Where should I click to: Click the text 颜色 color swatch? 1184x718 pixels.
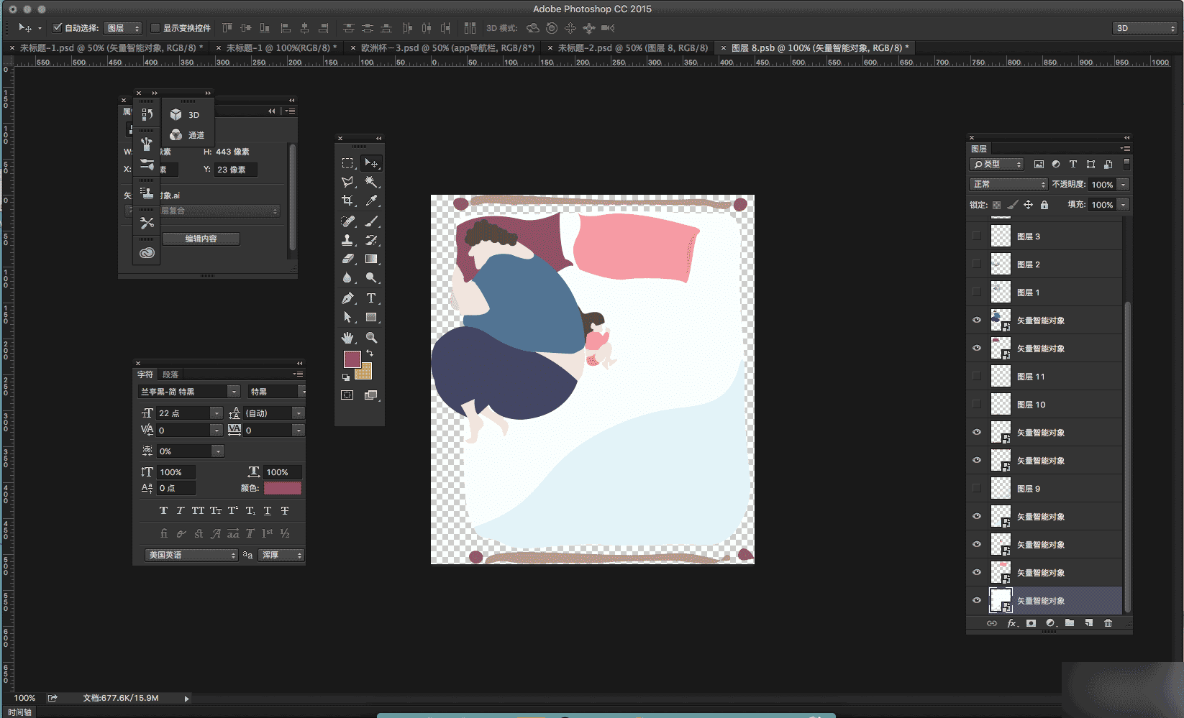click(282, 488)
